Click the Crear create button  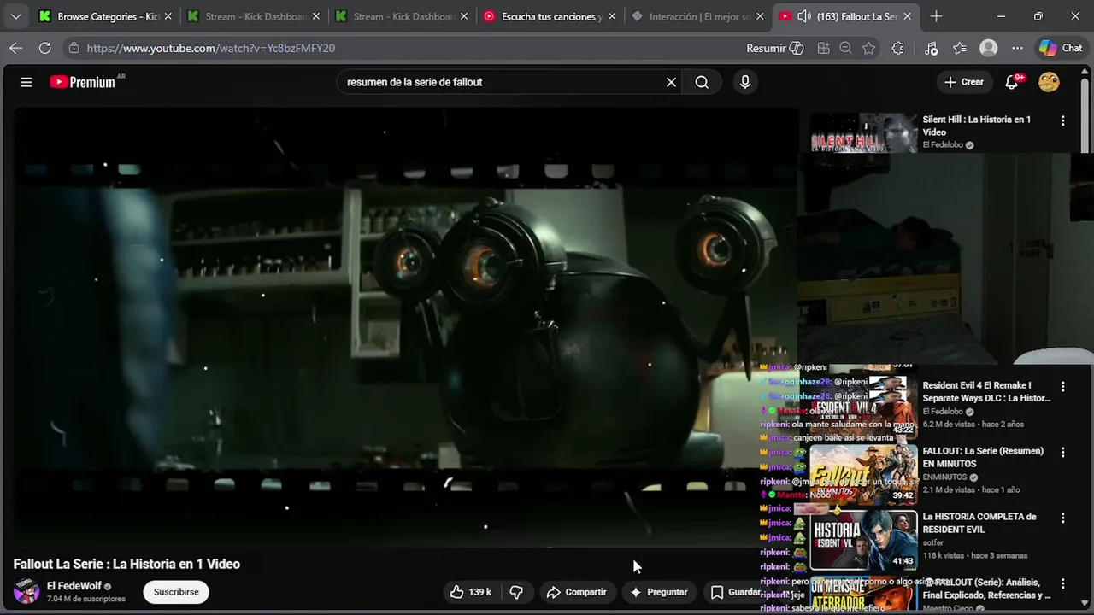coord(964,82)
